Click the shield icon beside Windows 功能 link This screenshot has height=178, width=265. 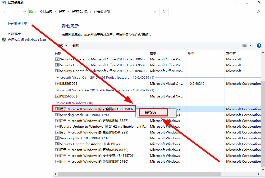click(x=4, y=40)
